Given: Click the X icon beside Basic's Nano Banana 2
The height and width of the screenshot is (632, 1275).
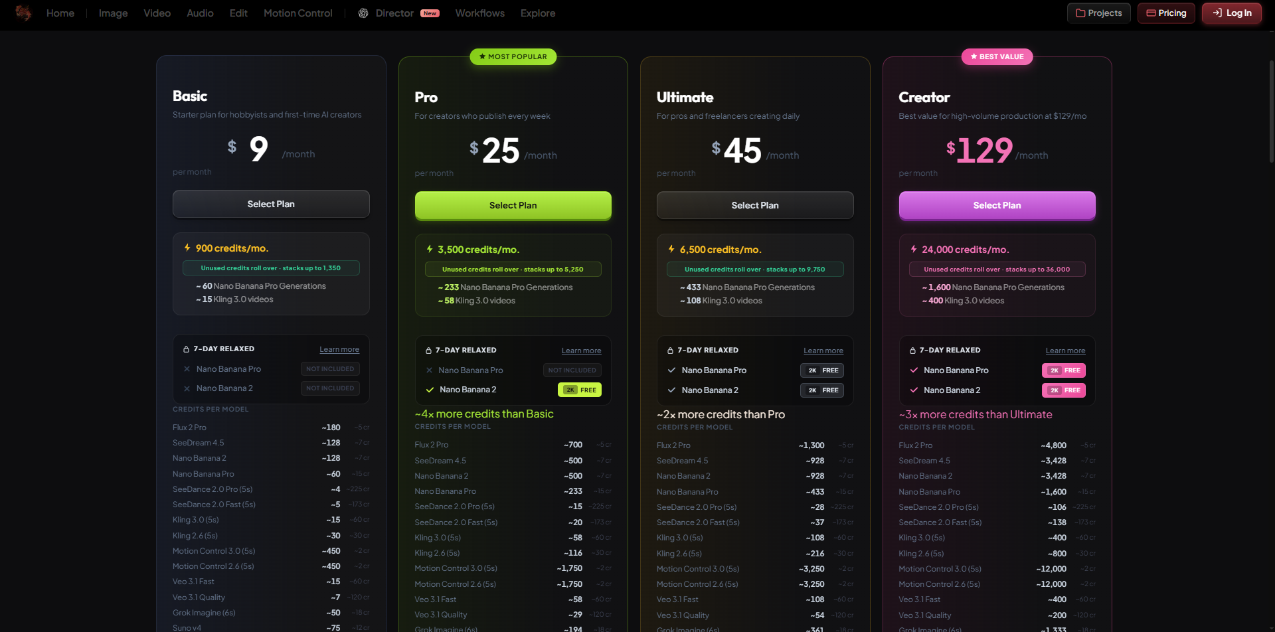Looking at the screenshot, I should pos(187,388).
